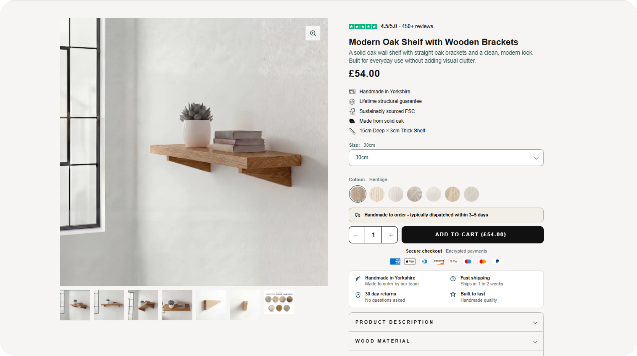Viewport: 637px width, 356px height.
Task: Open the Size dropdown showing 30cm
Action: coord(446,158)
